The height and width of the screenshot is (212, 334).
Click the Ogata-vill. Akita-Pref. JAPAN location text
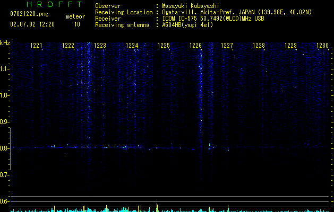237,12
